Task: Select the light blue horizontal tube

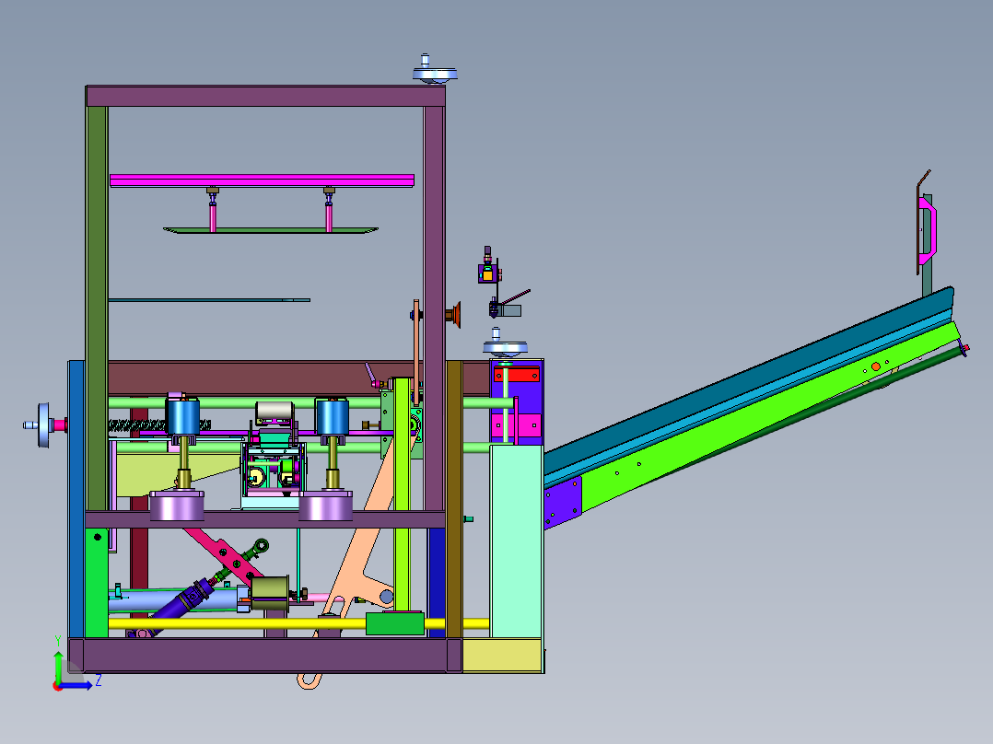Action: [x=172, y=600]
